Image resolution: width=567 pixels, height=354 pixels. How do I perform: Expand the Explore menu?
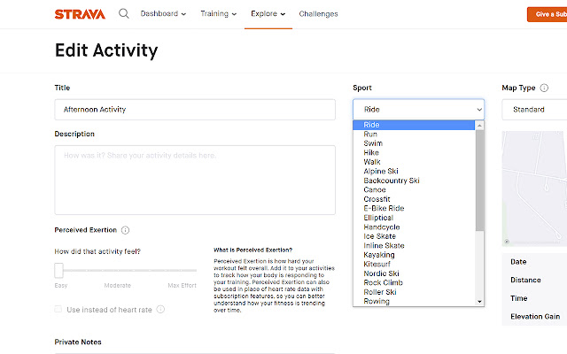tap(268, 14)
